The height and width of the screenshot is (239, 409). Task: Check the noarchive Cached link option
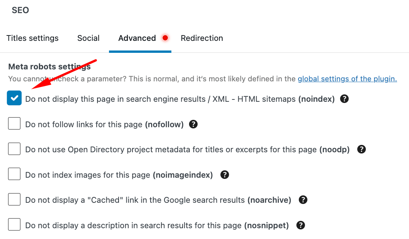14,199
